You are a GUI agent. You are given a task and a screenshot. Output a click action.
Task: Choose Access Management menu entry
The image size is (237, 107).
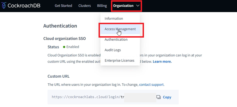tap(120, 29)
